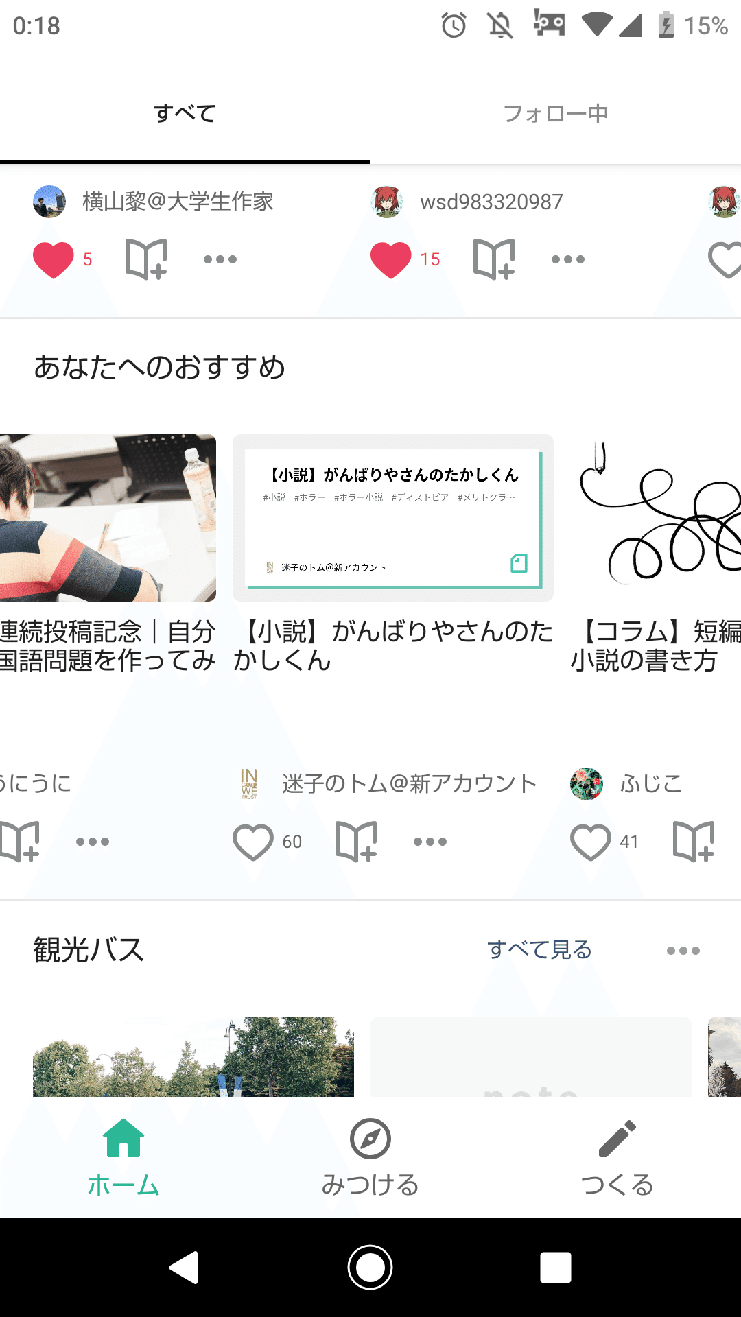Like the post by 迷子のトム@新アカウント

(253, 842)
